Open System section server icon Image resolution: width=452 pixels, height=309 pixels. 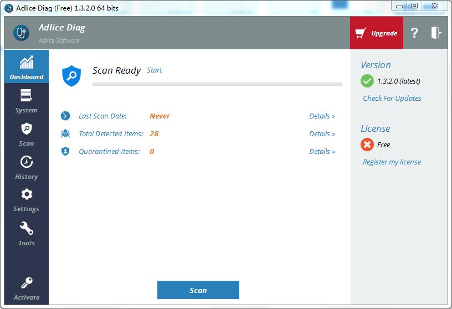(26, 95)
